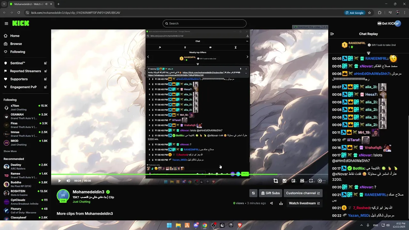Open Reported Streamers in sidebar

tap(26, 71)
